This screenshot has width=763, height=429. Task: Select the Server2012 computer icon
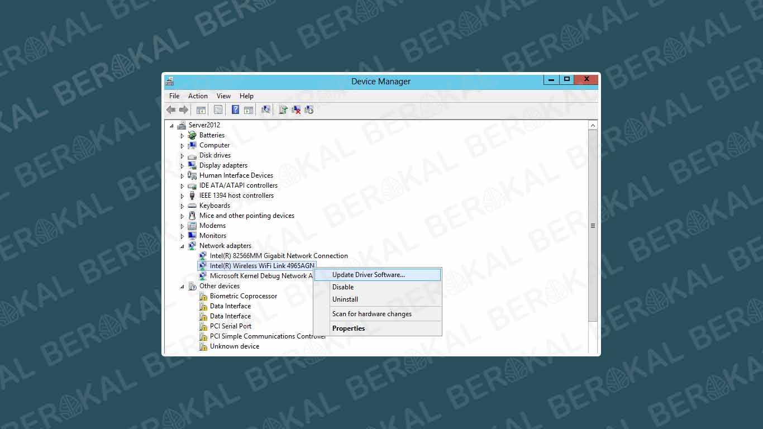click(182, 125)
